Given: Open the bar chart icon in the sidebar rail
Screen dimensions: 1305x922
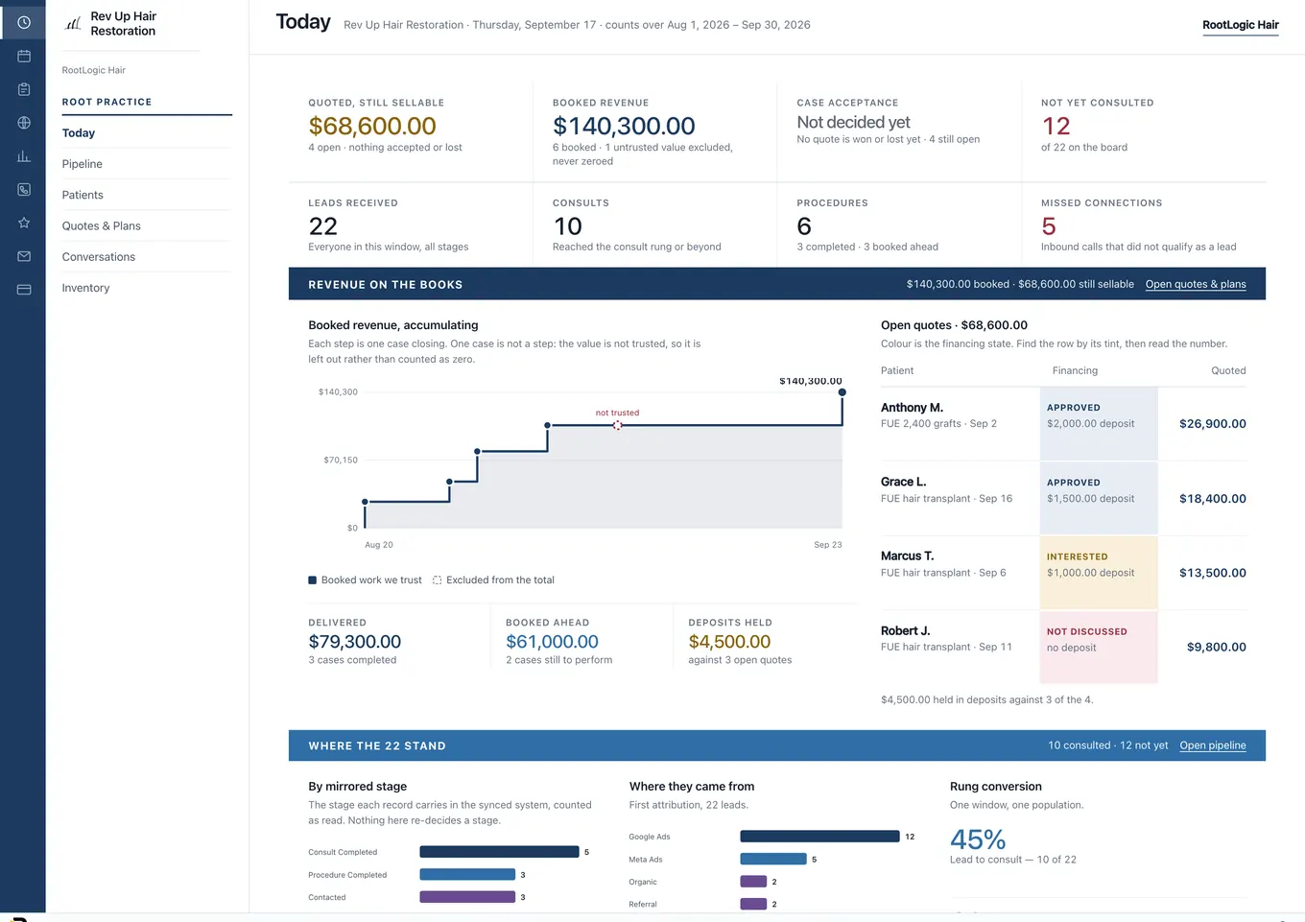Looking at the screenshot, I should pyautogui.click(x=23, y=156).
